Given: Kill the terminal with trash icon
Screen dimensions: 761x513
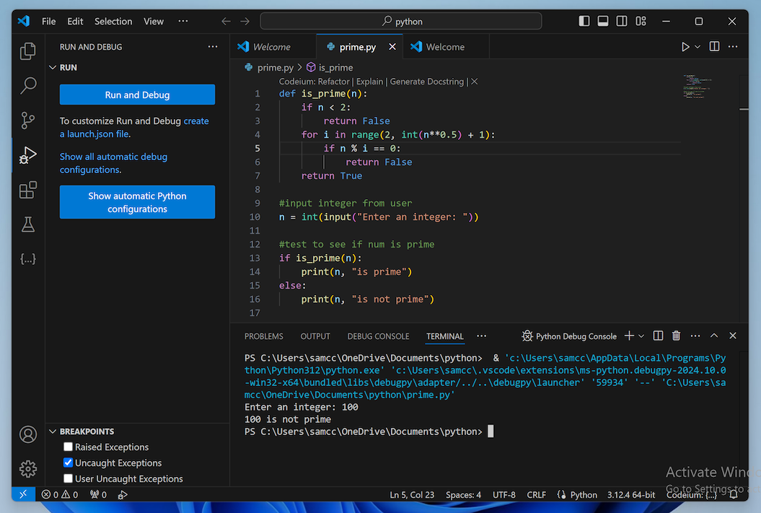Looking at the screenshot, I should (x=676, y=336).
